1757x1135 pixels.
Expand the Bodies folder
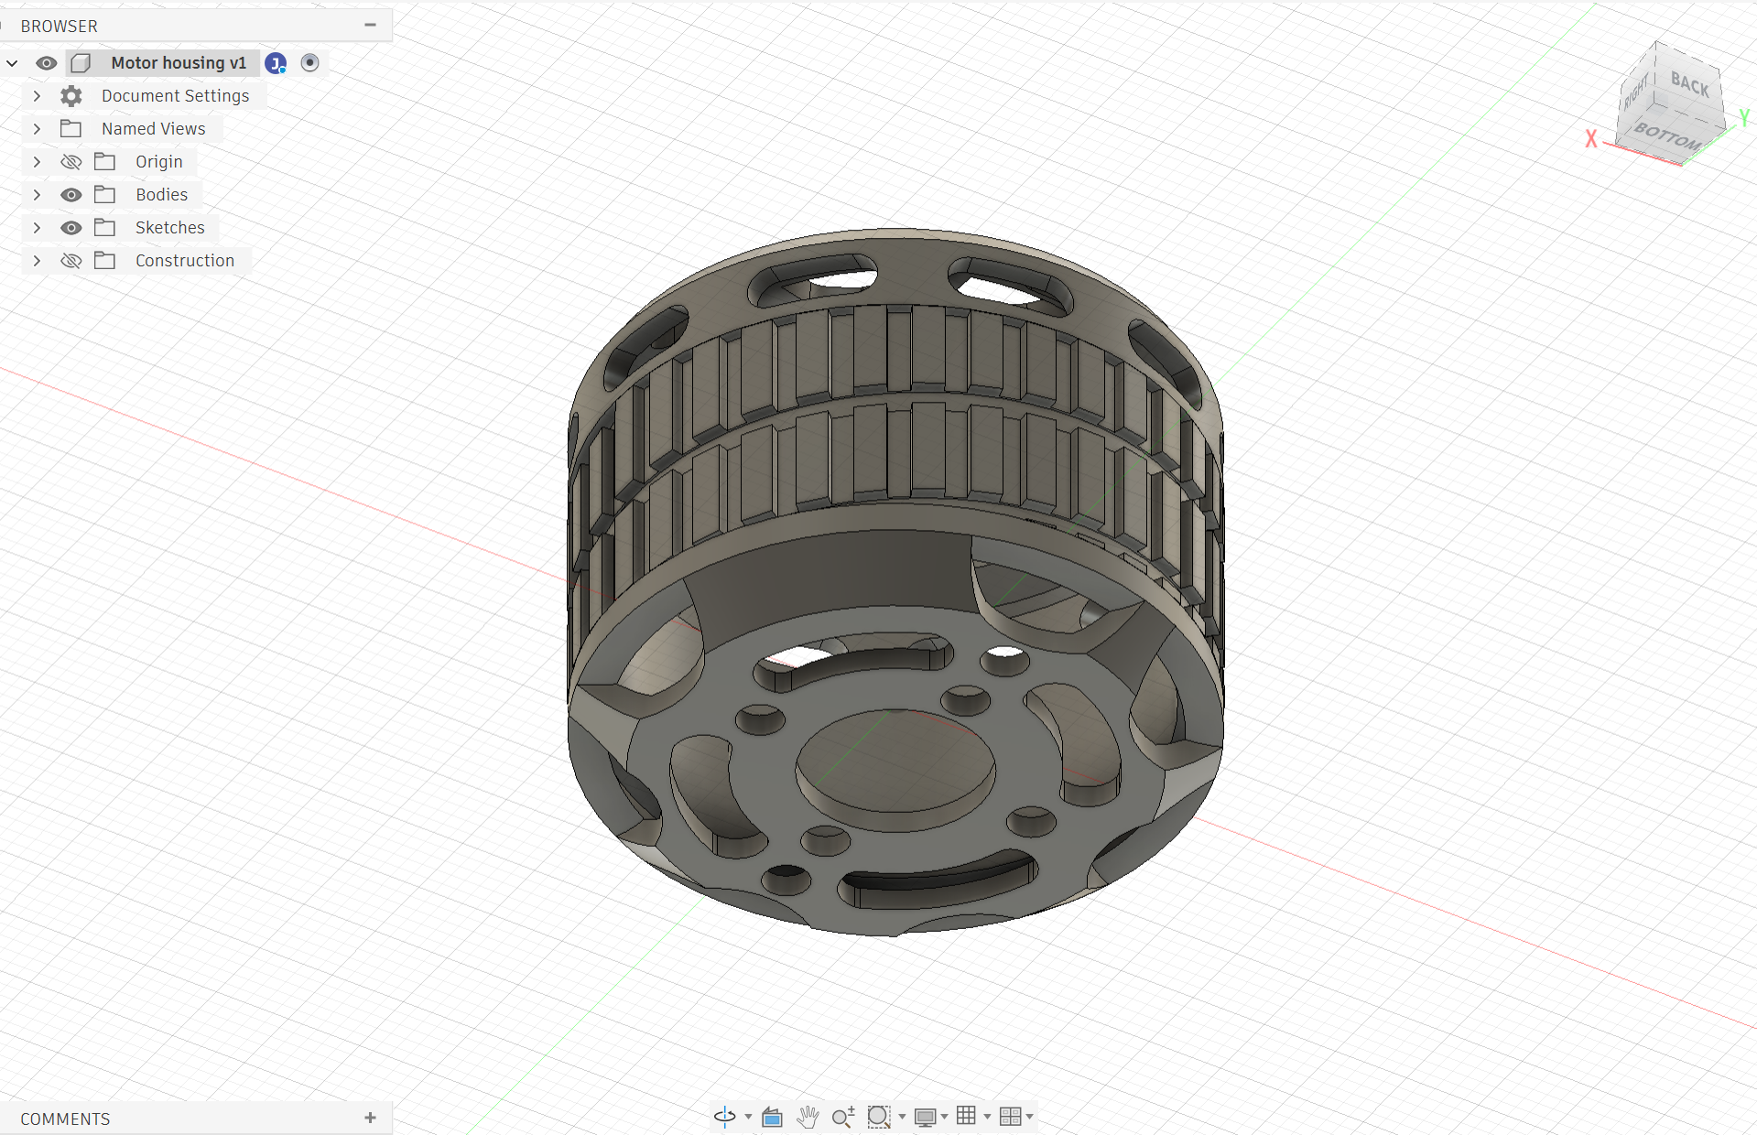37,195
